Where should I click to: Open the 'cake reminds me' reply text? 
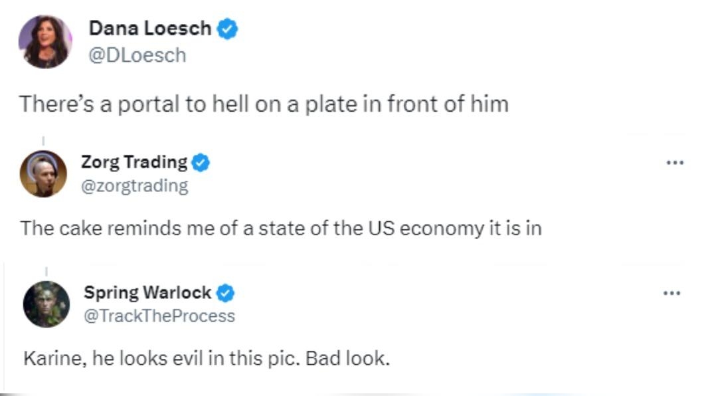[x=280, y=228]
